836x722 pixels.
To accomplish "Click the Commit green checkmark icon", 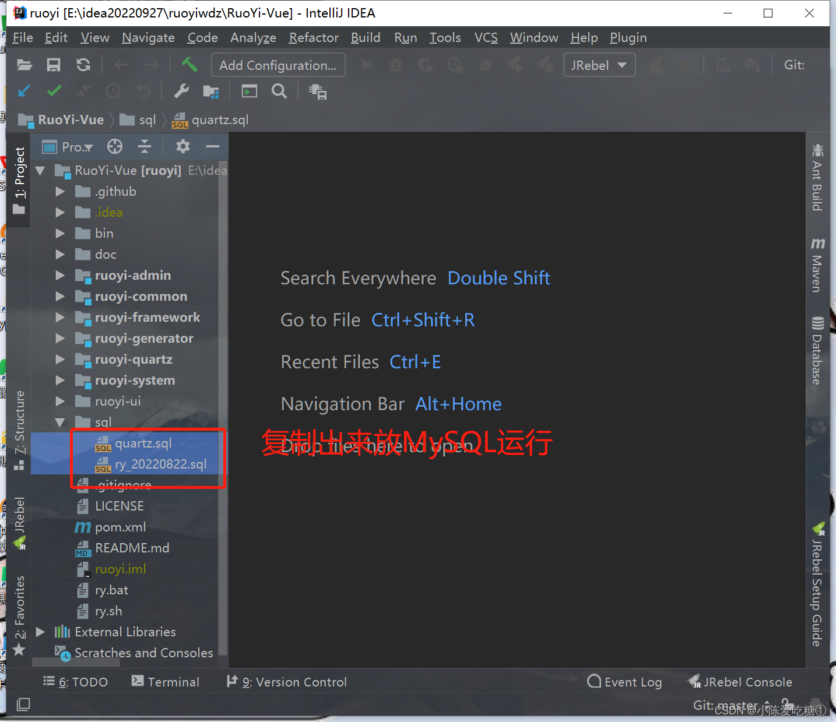I will click(x=54, y=91).
